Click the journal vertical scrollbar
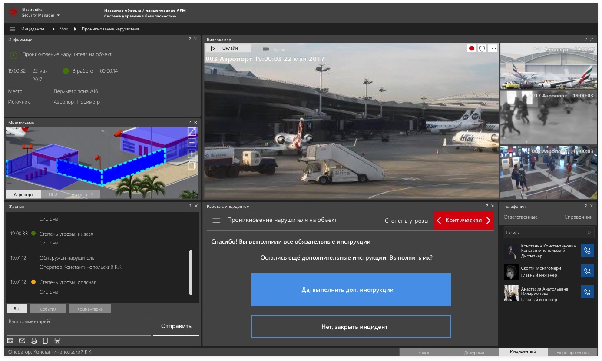 [x=191, y=273]
